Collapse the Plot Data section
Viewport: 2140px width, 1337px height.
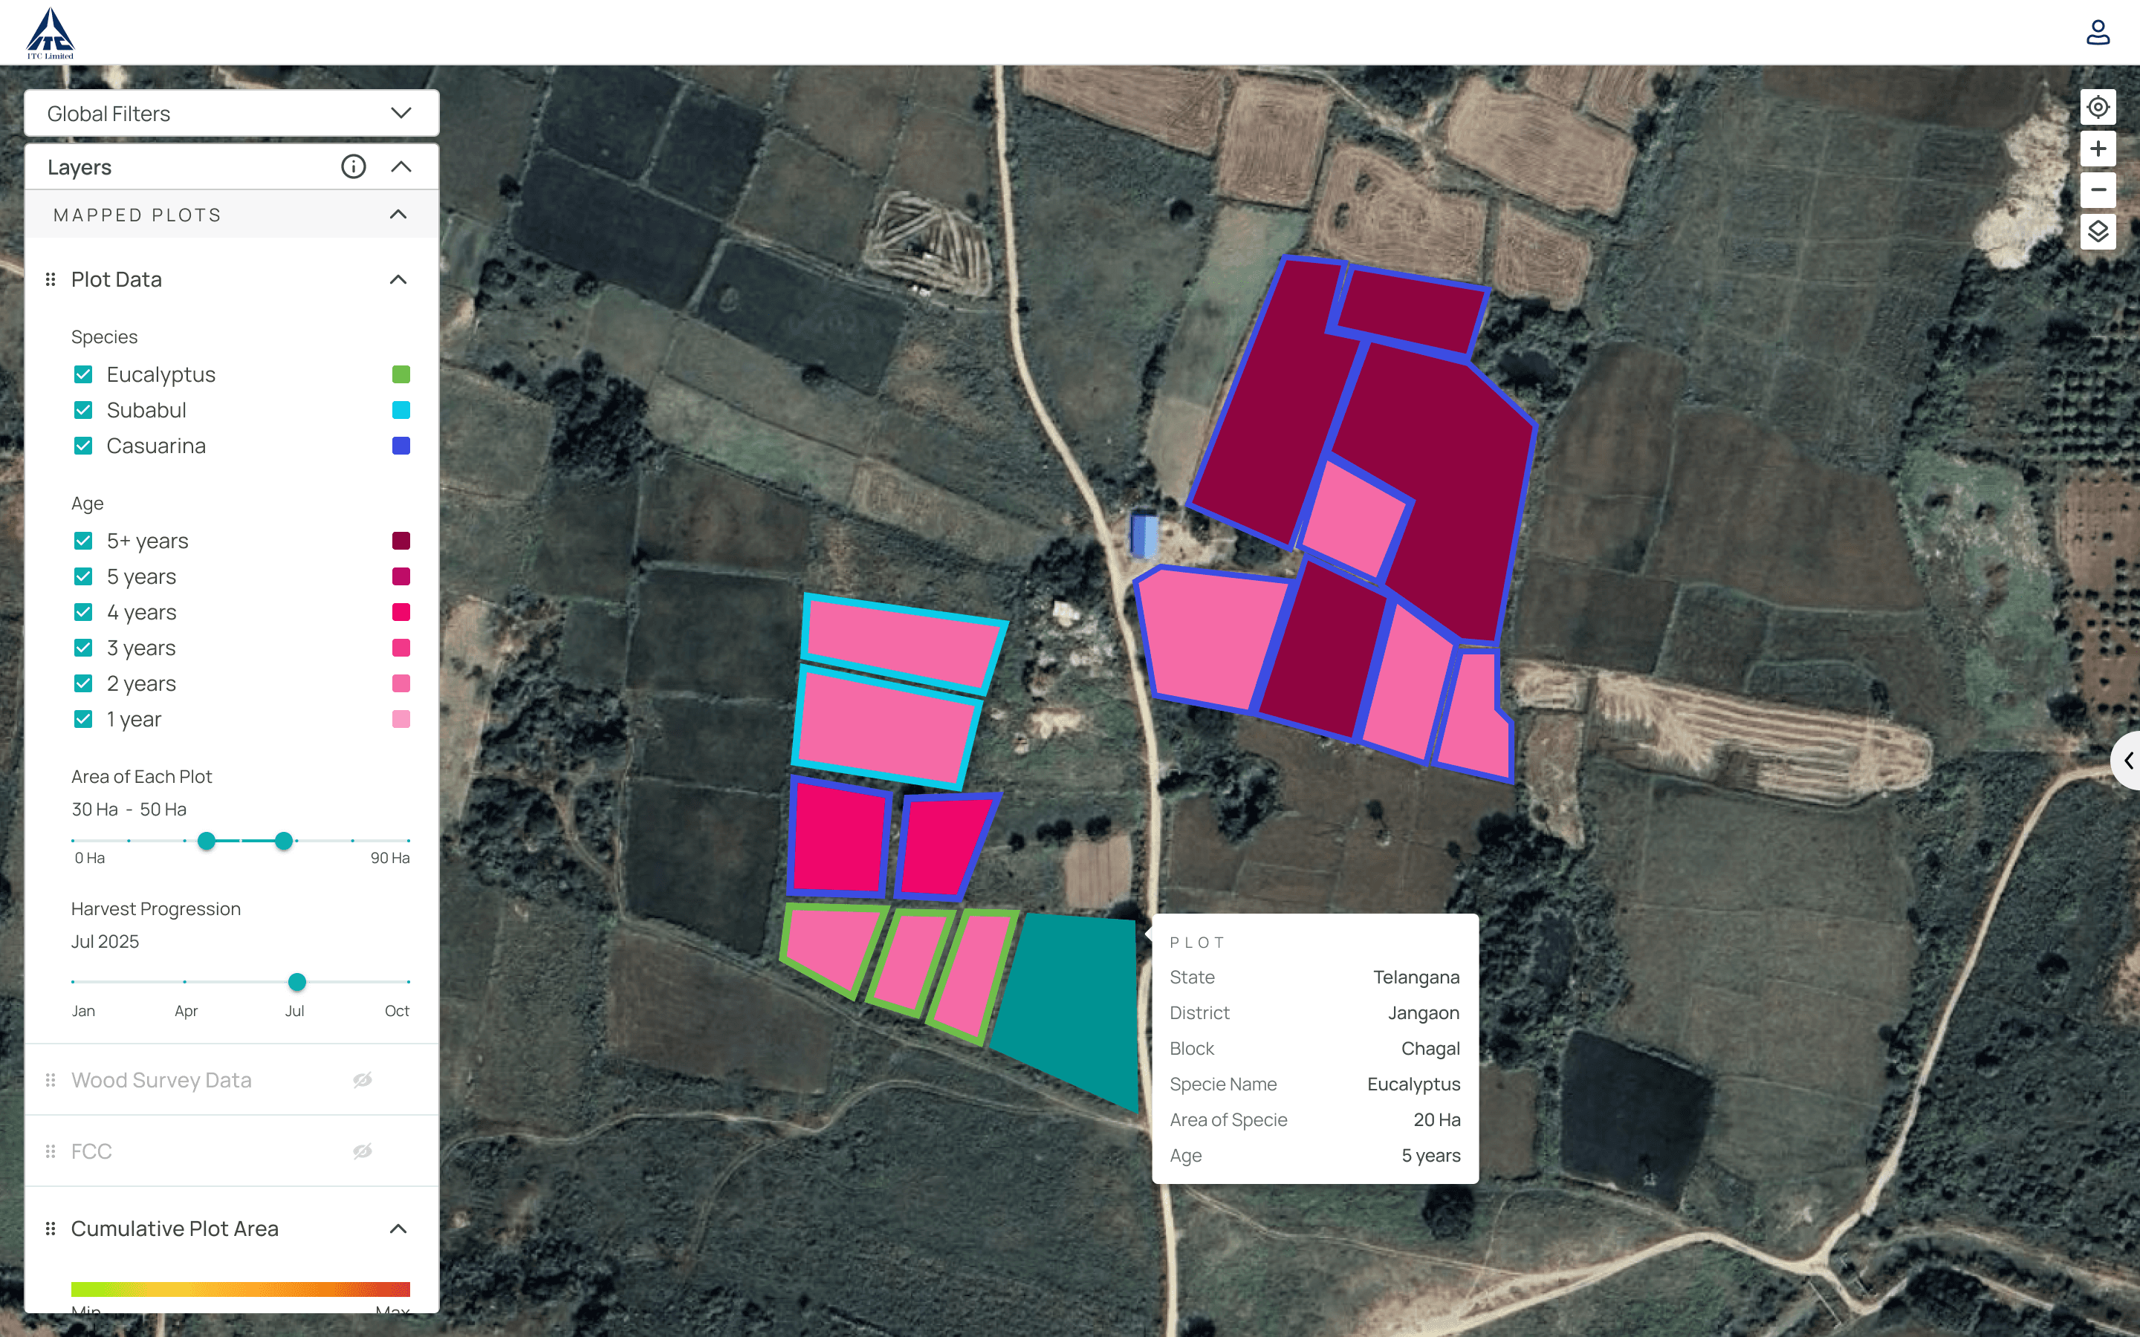(x=398, y=279)
